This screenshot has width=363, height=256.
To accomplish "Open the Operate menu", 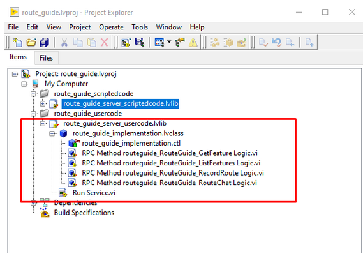I will click(111, 27).
